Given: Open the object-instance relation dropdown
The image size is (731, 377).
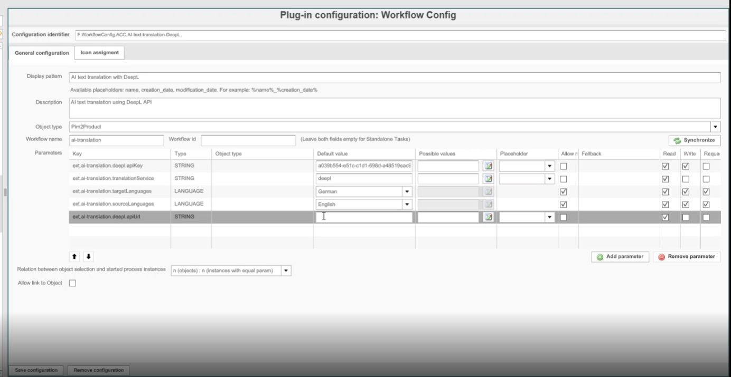Looking at the screenshot, I should click(286, 270).
